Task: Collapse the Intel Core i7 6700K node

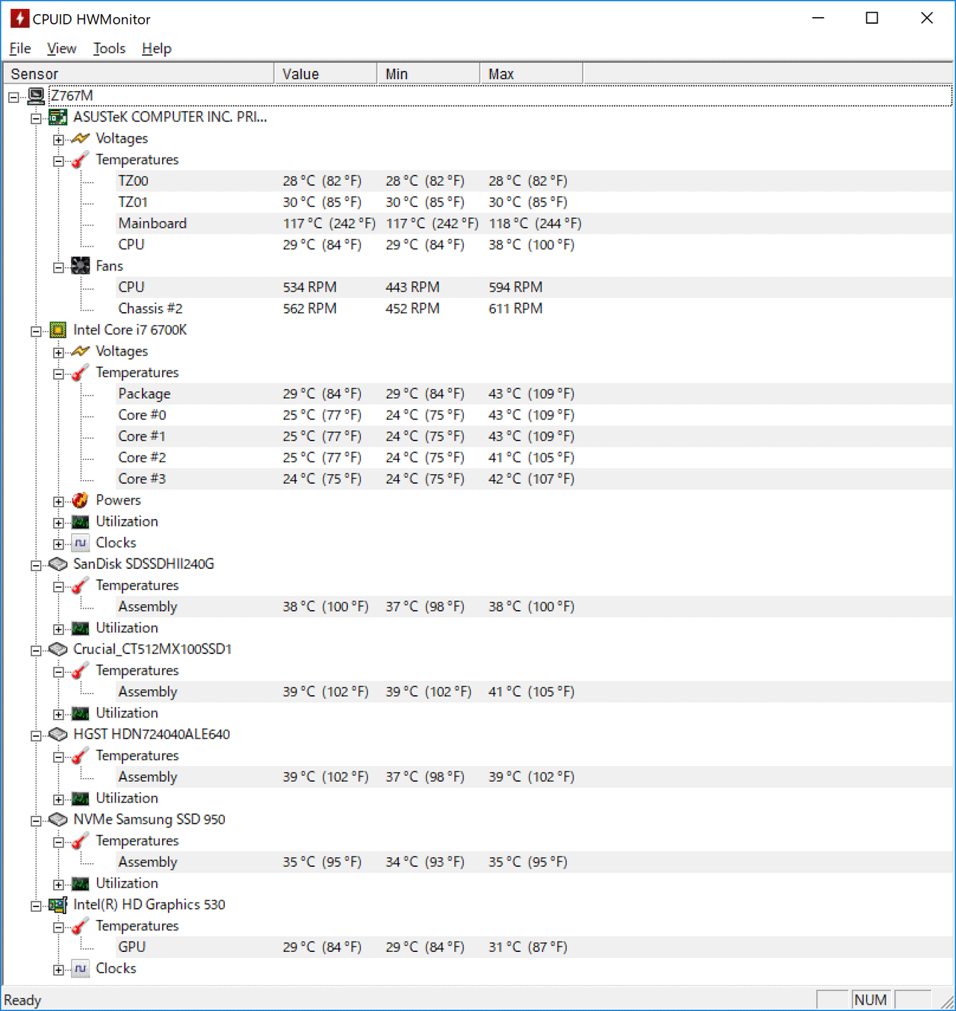Action: (36, 331)
